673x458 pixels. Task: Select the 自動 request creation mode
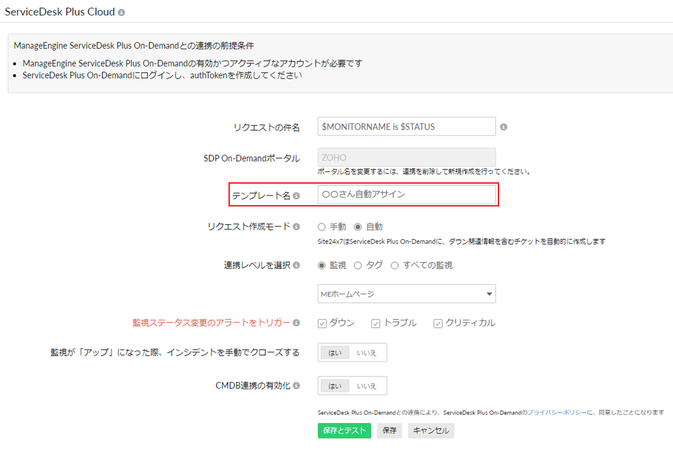358,227
